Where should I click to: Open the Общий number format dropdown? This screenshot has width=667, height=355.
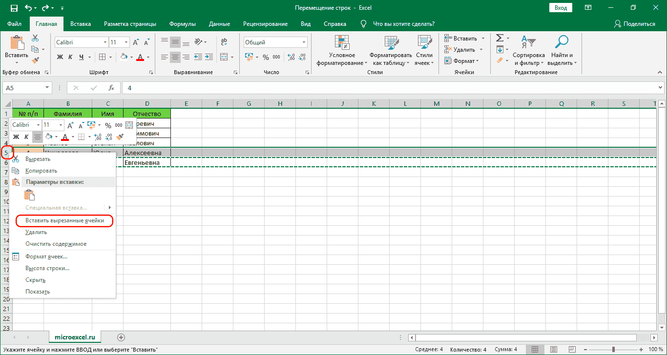point(303,42)
